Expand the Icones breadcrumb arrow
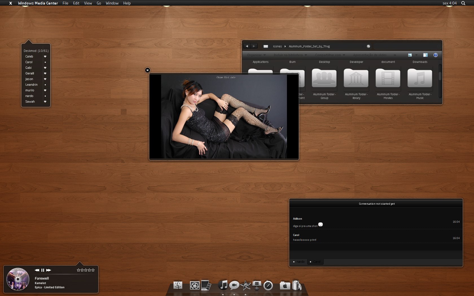The height and width of the screenshot is (296, 474). click(285, 46)
